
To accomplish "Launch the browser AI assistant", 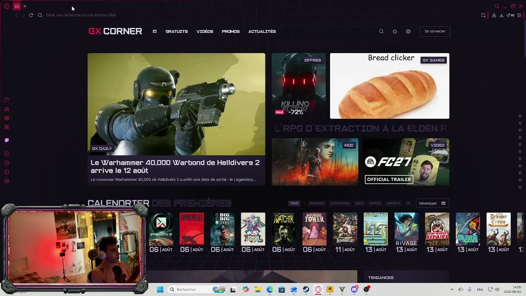I will pos(511,15).
